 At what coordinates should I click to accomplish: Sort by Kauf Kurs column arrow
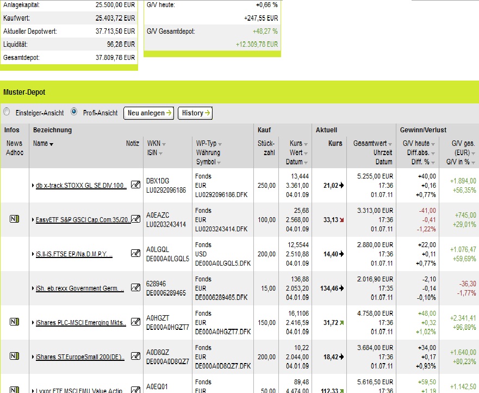(306, 144)
